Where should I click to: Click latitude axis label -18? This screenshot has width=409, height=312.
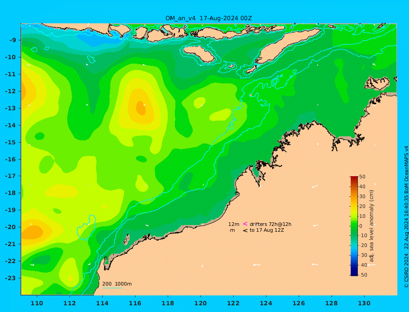pyautogui.click(x=11, y=193)
